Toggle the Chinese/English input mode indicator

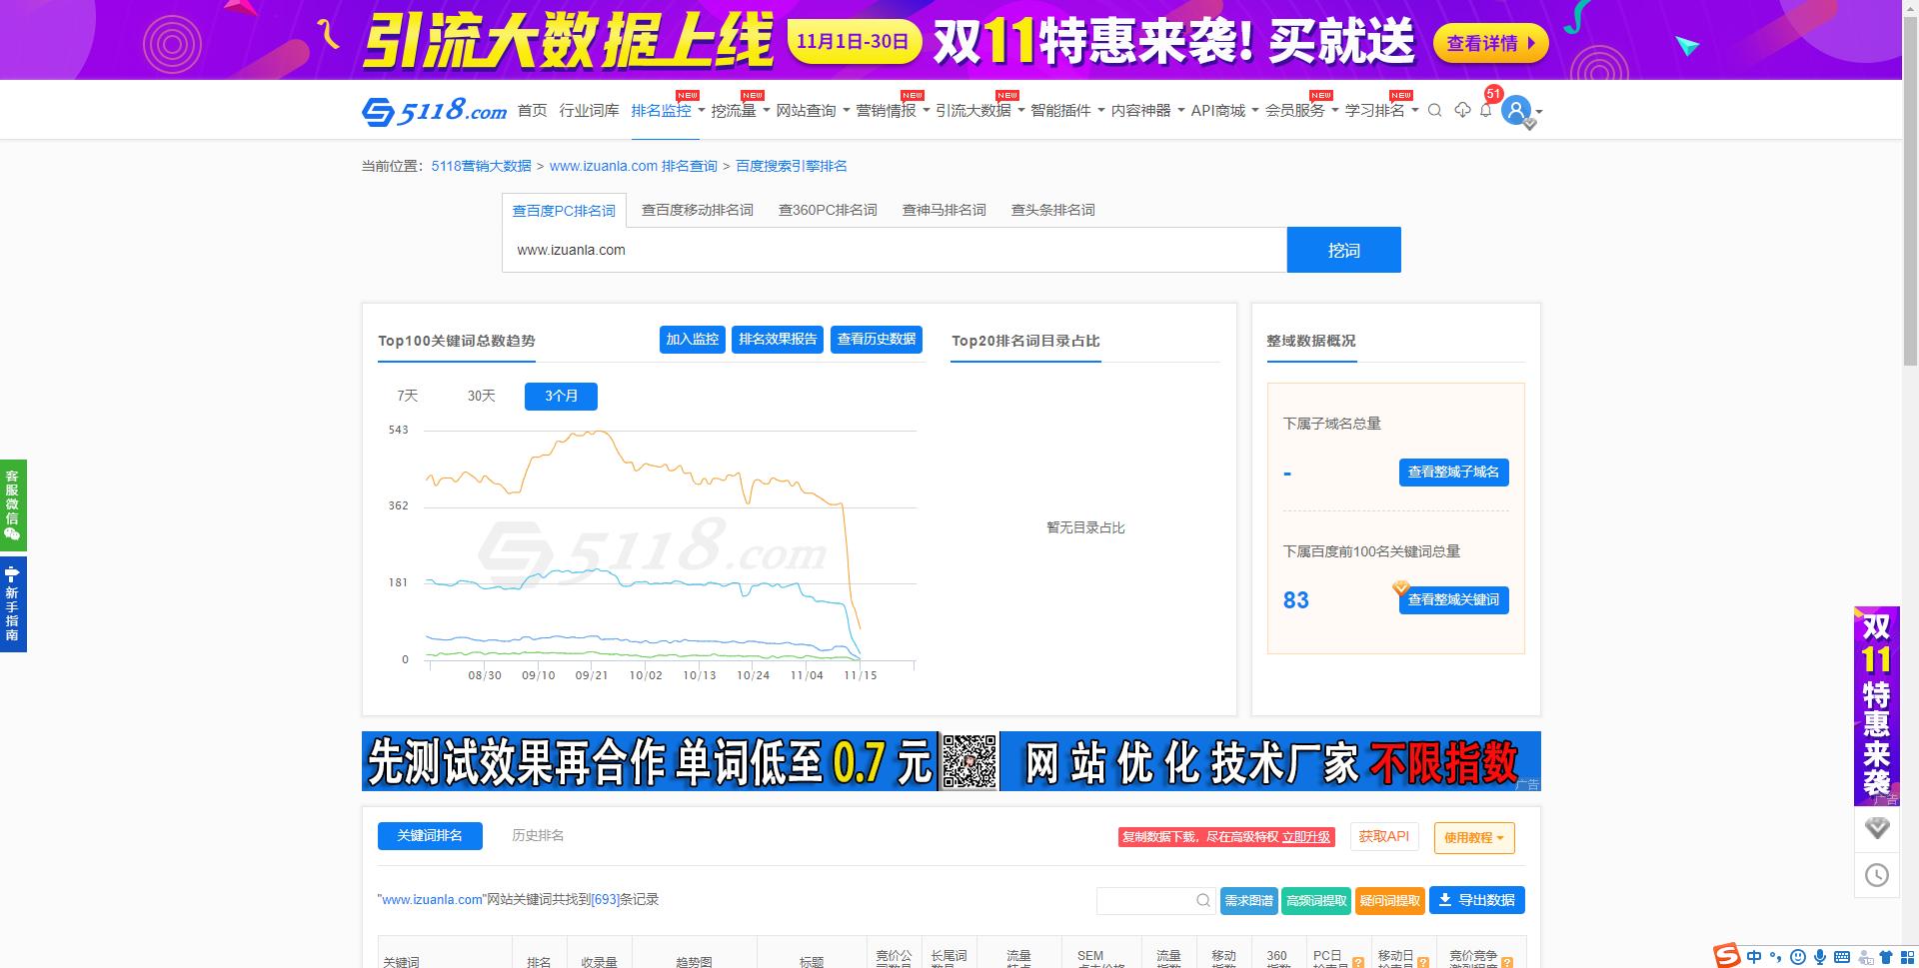pos(1754,957)
